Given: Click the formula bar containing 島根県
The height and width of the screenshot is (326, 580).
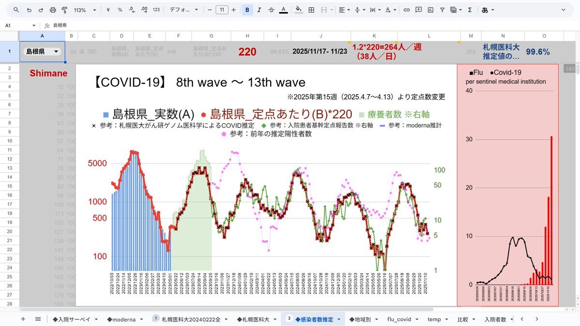Looking at the screenshot, I should coord(309,25).
